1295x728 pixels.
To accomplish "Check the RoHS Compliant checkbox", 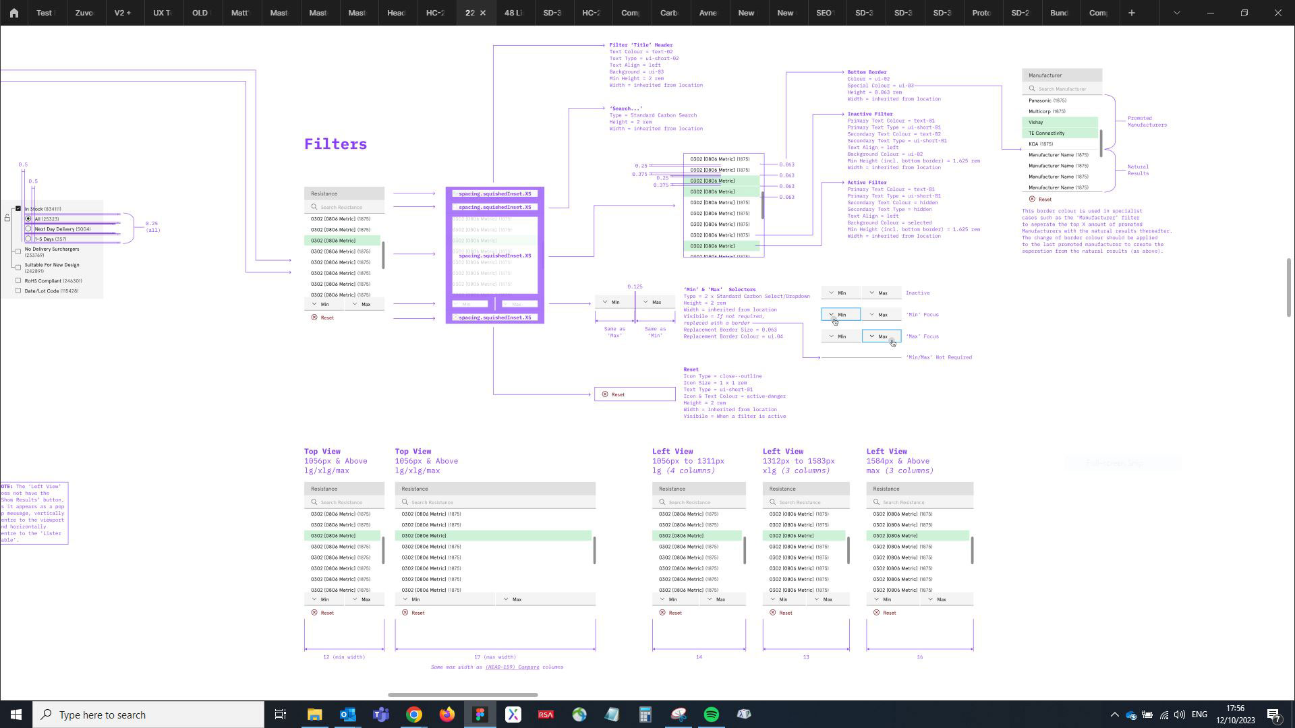I will (18, 280).
